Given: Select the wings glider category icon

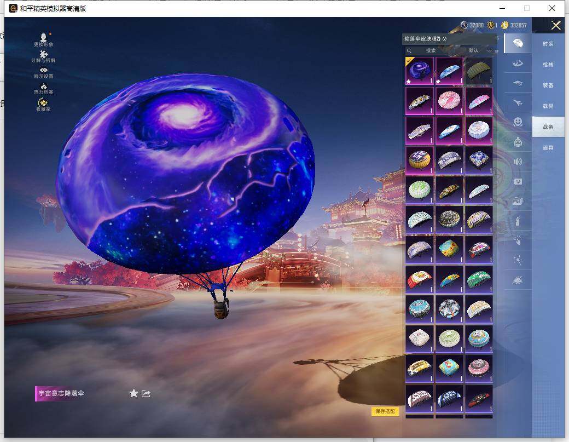Looking at the screenshot, I should pos(518,63).
